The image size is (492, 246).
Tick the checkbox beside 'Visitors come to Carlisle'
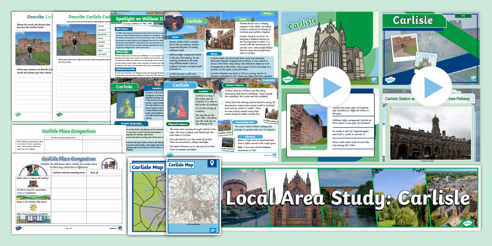tap(223, 91)
